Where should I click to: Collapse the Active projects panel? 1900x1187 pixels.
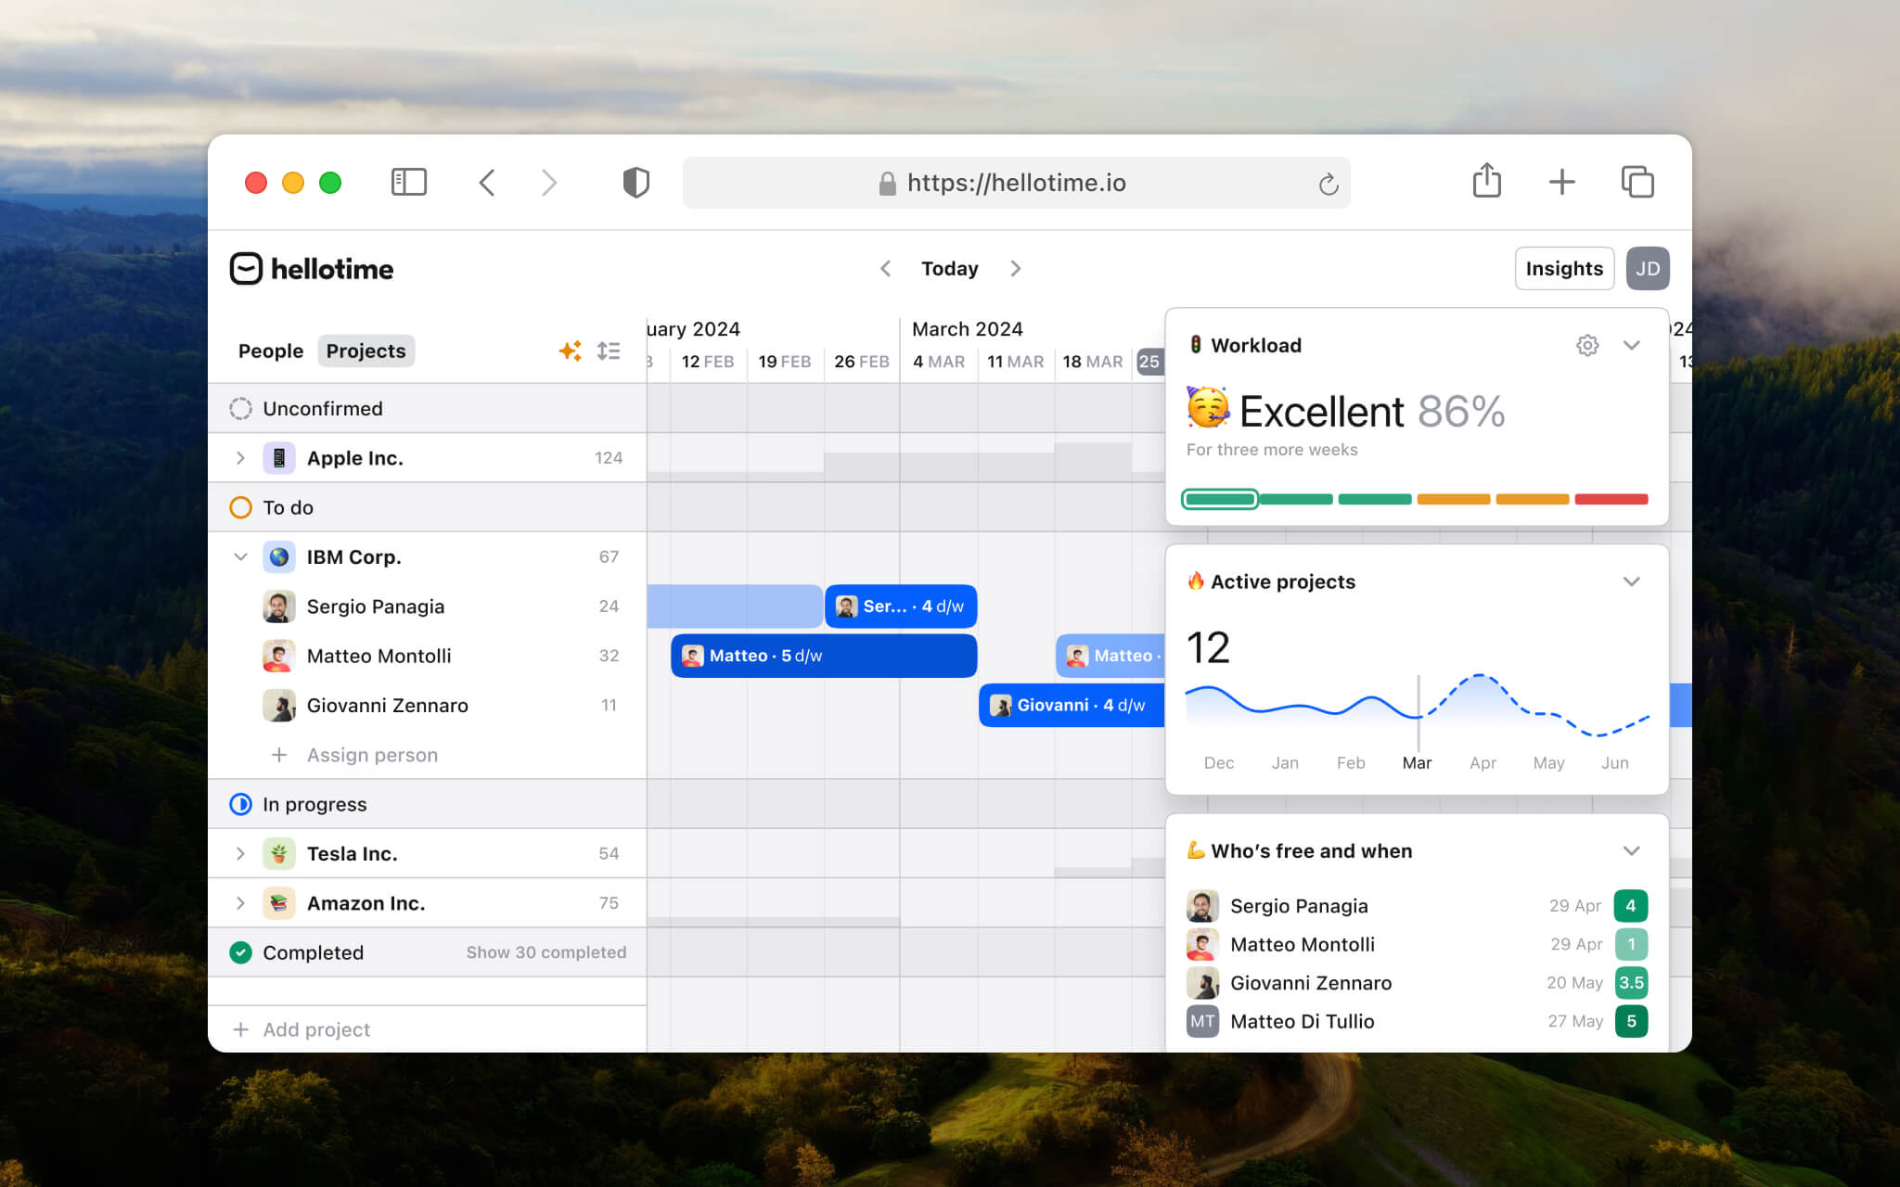pos(1631,581)
